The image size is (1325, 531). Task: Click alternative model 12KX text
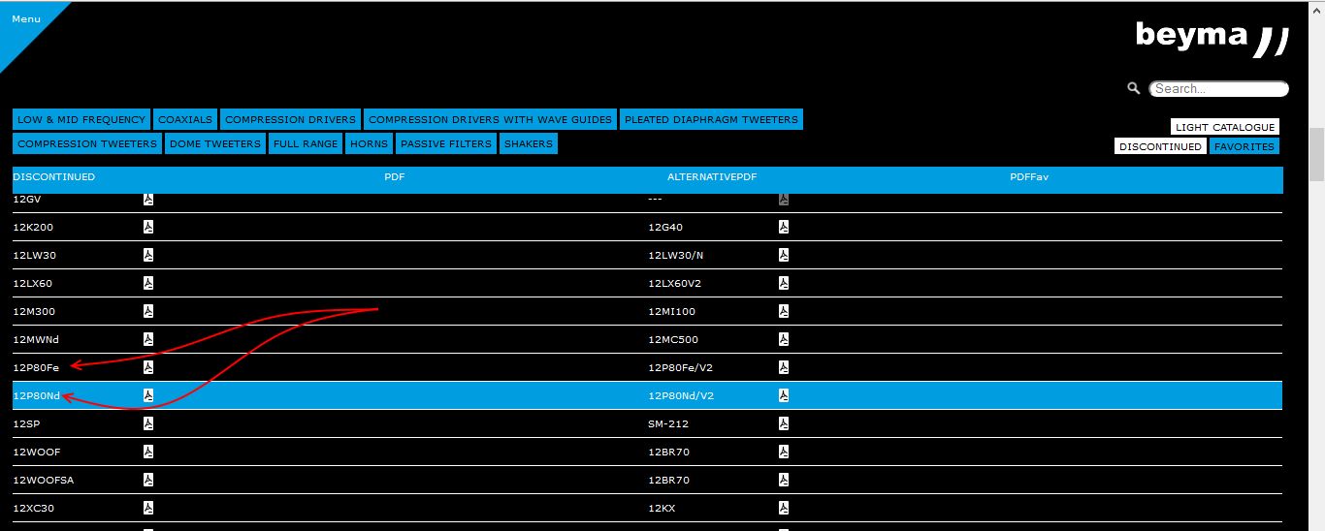[x=660, y=509]
